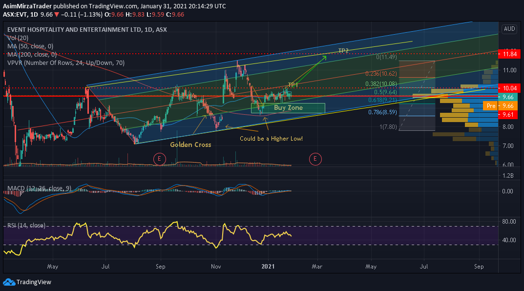The width and height of the screenshot is (524, 291).
Task: Click the MACD 0.00 scale value
Action: tap(507, 191)
